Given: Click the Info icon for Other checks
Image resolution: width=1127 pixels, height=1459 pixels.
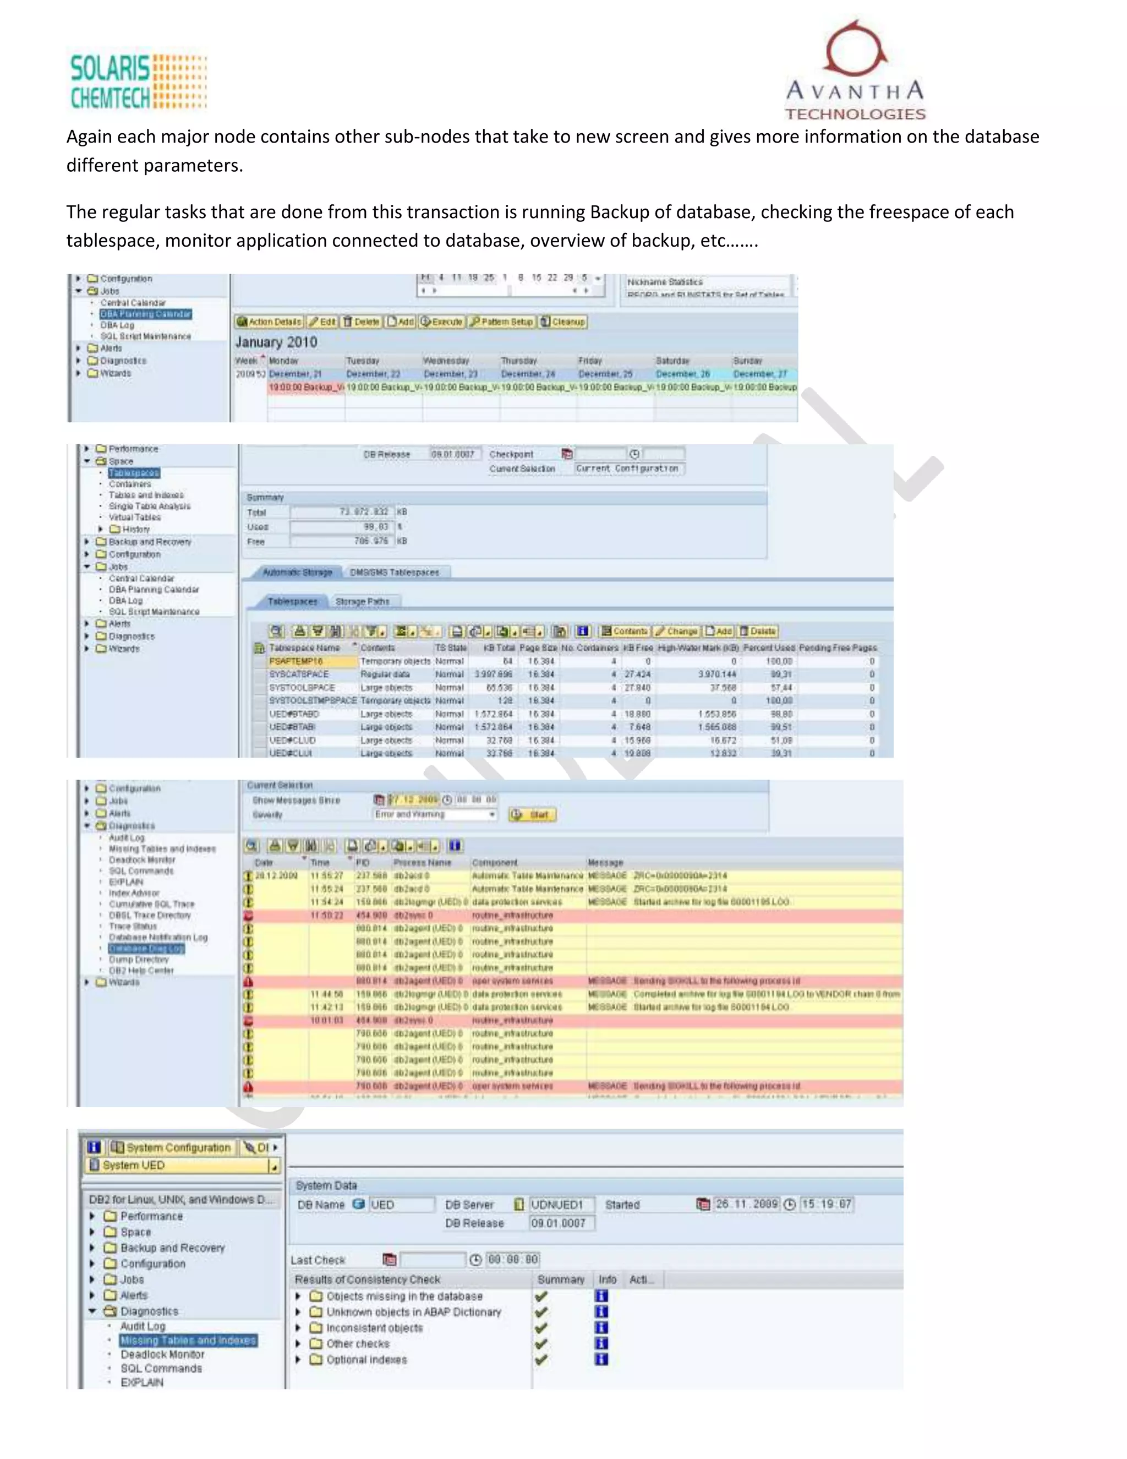Looking at the screenshot, I should tap(601, 1343).
